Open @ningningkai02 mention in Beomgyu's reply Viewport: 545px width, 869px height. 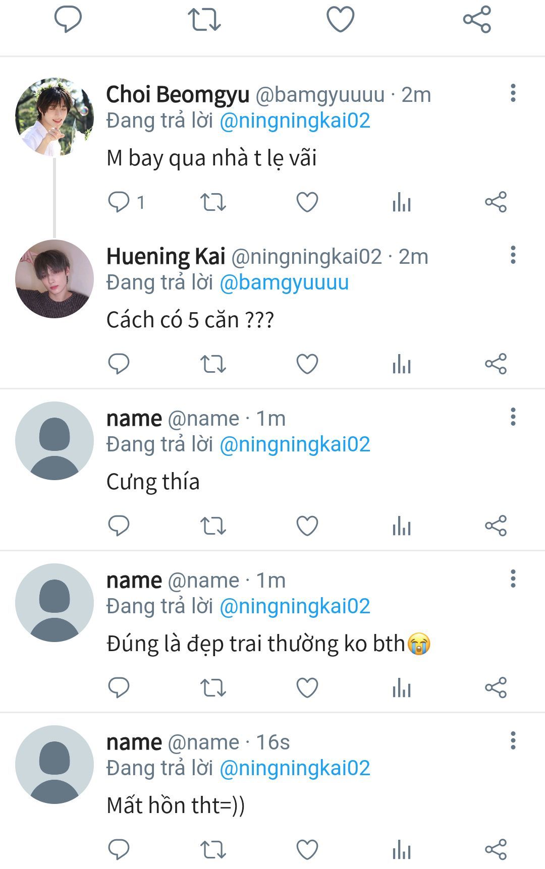[295, 121]
